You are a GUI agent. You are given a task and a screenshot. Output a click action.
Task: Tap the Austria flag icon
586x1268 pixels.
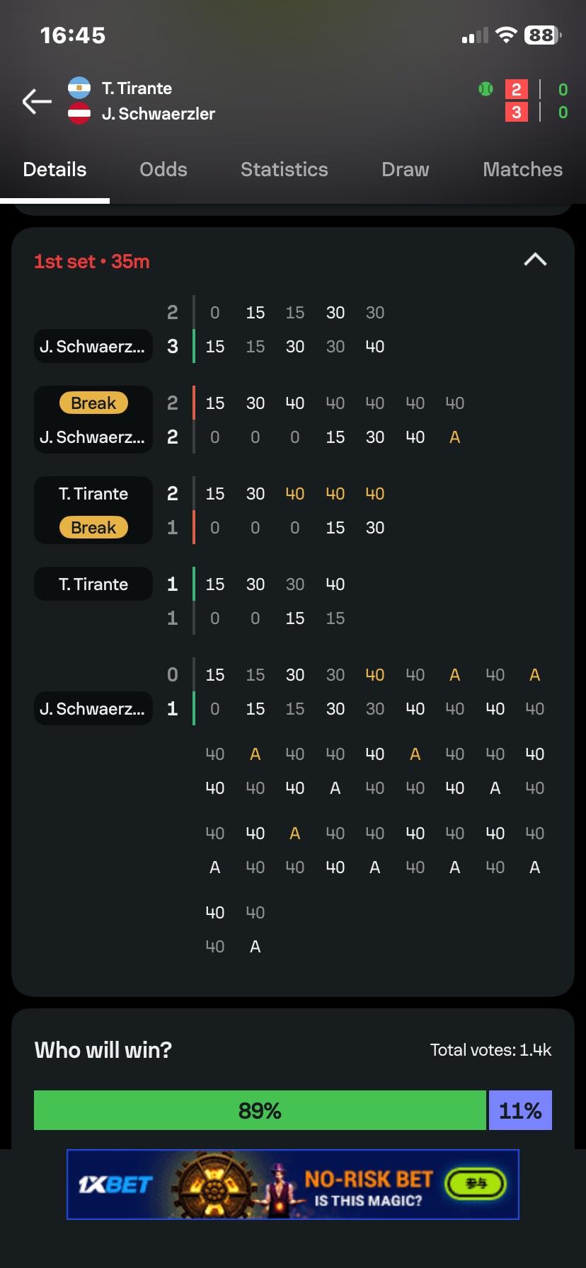pos(79,113)
